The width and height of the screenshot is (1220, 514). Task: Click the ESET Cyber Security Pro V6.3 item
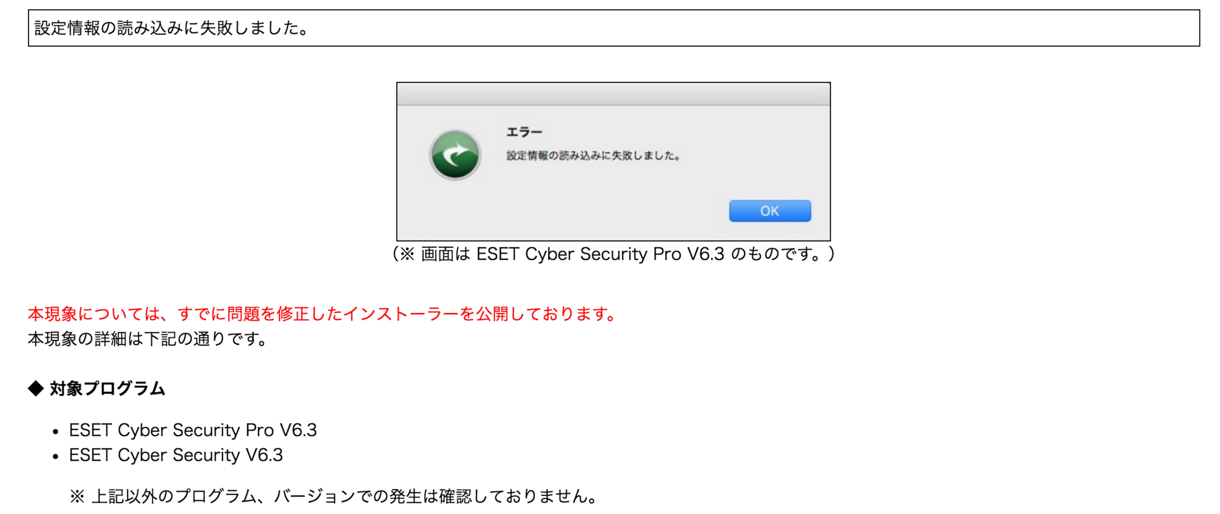(x=193, y=430)
